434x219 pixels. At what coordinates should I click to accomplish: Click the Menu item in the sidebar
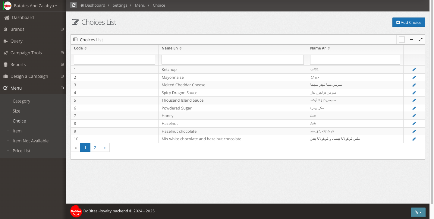coord(16,88)
